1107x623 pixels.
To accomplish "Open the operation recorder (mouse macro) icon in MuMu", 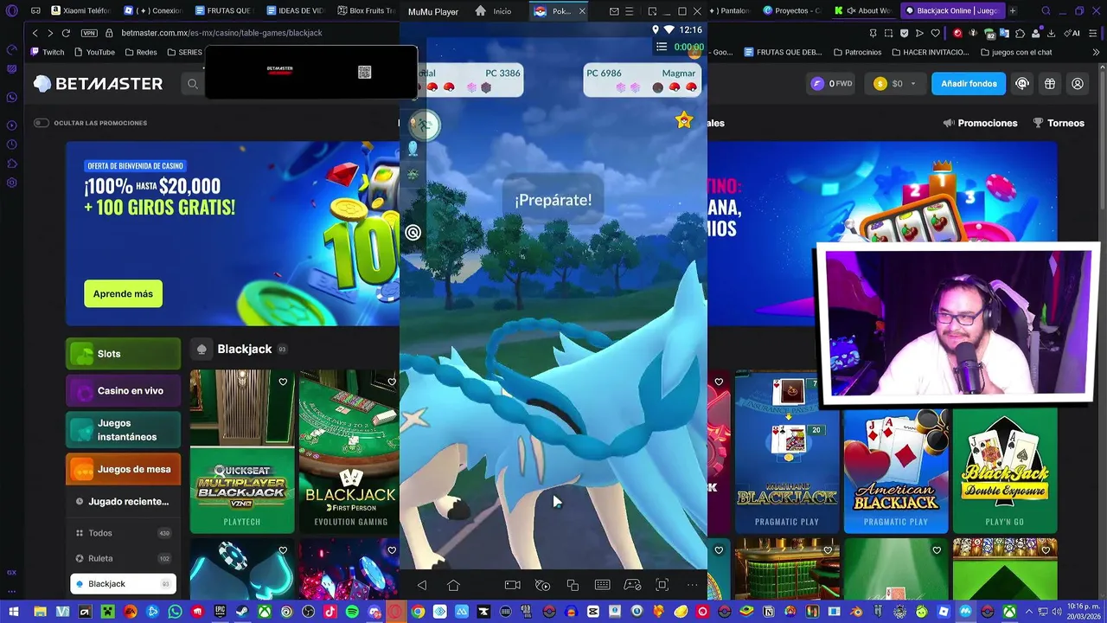I will 542,586.
